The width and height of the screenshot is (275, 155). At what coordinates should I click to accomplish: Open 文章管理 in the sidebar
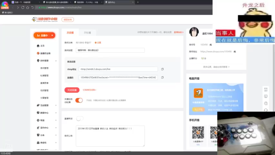coord(44,98)
